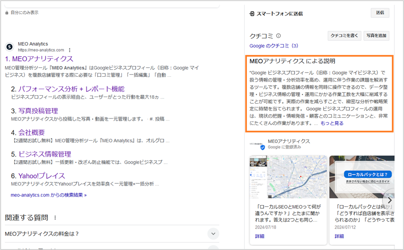Click the 2024/07/18 post date
Image resolution: width=404 pixels, height=250 pixels.
coord(266,227)
